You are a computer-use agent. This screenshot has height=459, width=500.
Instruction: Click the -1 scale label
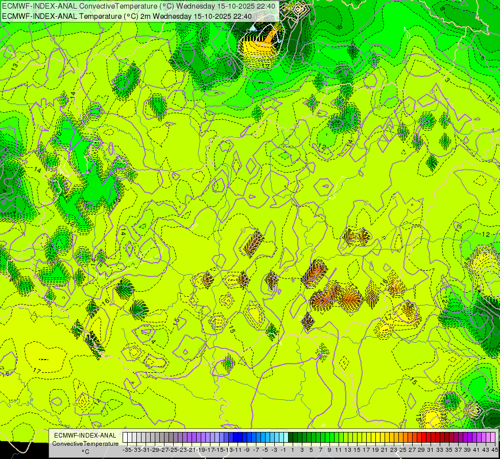(x=284, y=450)
